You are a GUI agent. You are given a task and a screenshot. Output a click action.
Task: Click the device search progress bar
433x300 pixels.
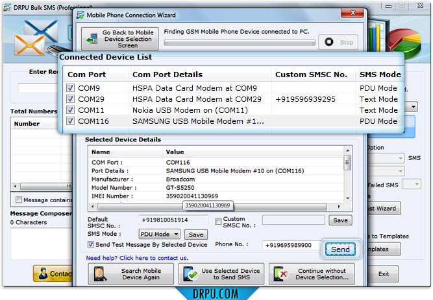pyautogui.click(x=240, y=42)
